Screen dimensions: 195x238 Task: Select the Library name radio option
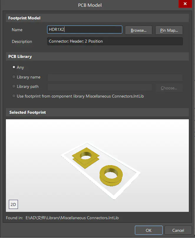(14, 77)
